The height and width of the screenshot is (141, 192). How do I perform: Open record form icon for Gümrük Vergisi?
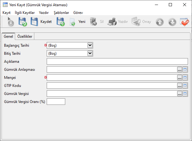pos(185,93)
